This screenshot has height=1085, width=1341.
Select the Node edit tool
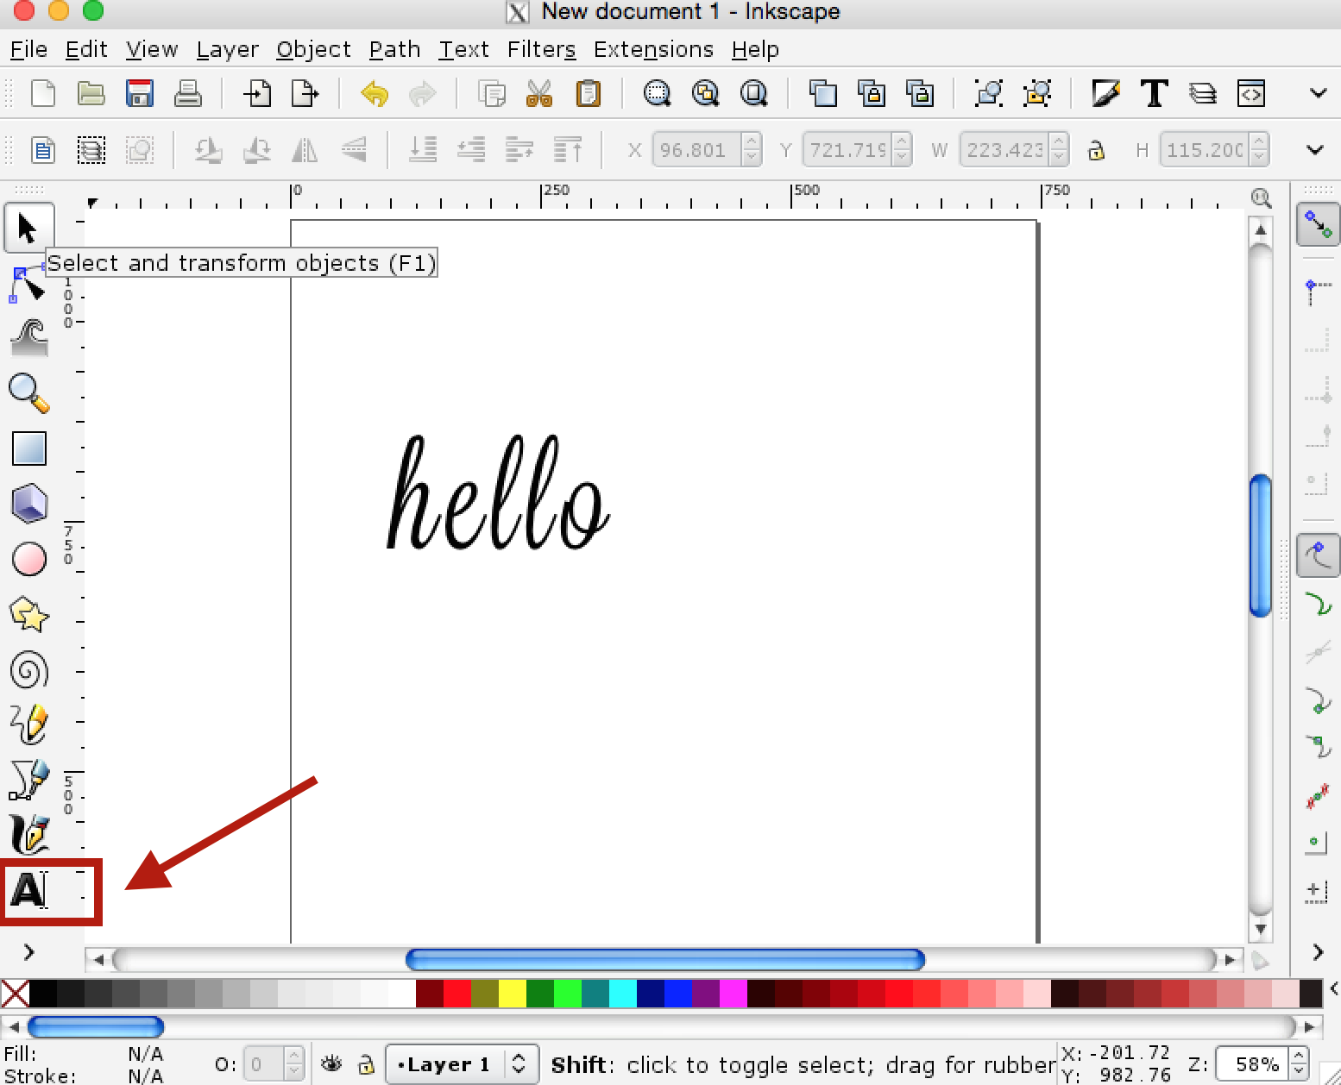28,284
